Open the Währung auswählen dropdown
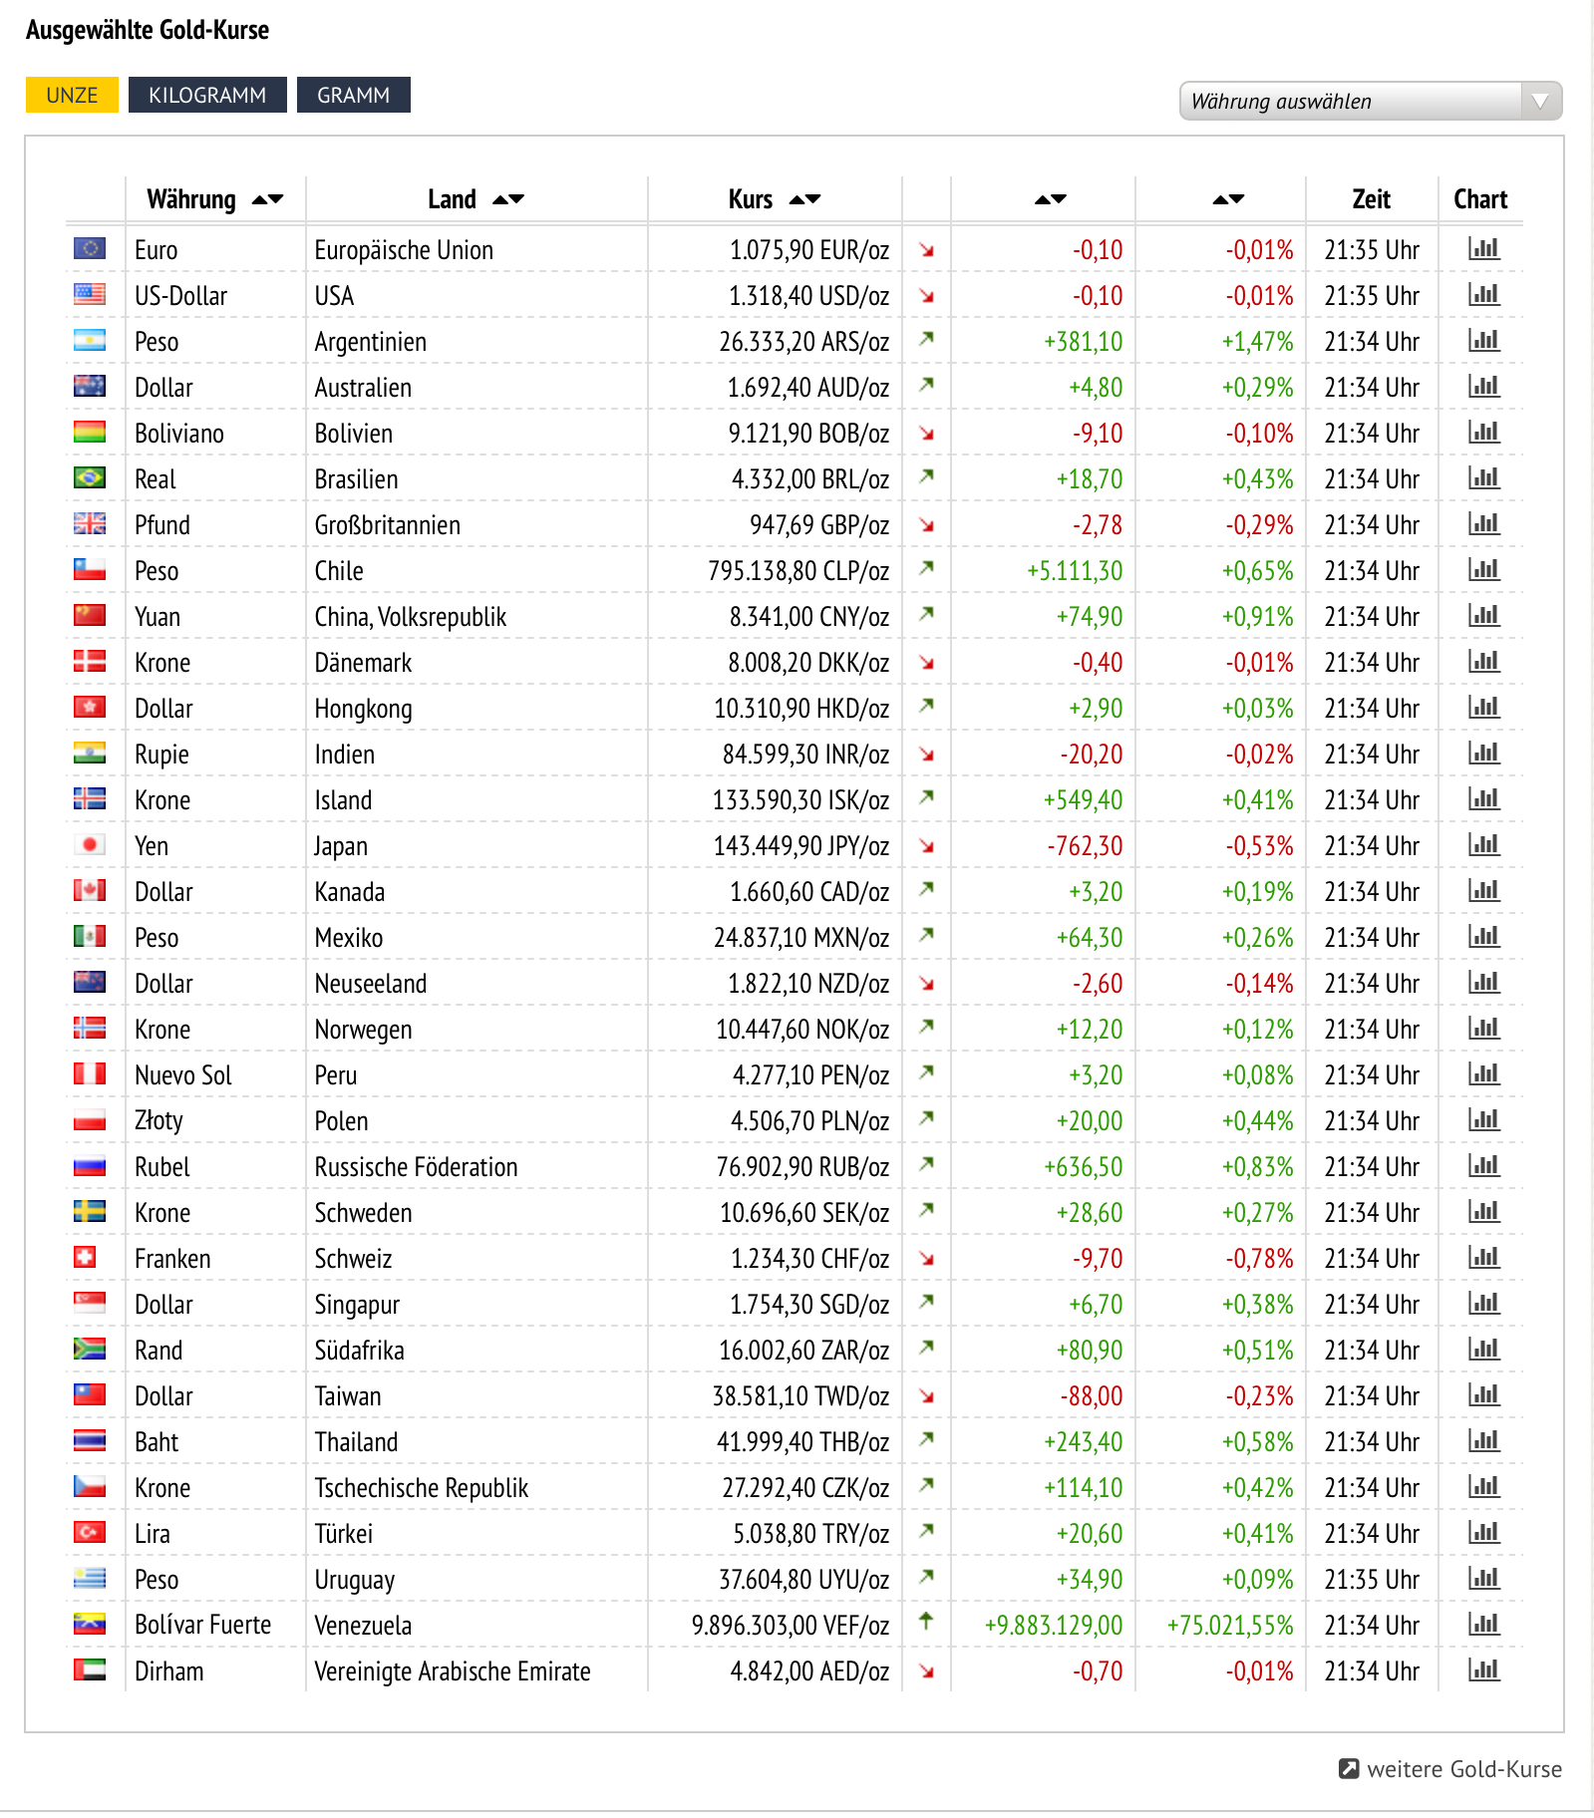The height and width of the screenshot is (1818, 1594). click(1371, 101)
